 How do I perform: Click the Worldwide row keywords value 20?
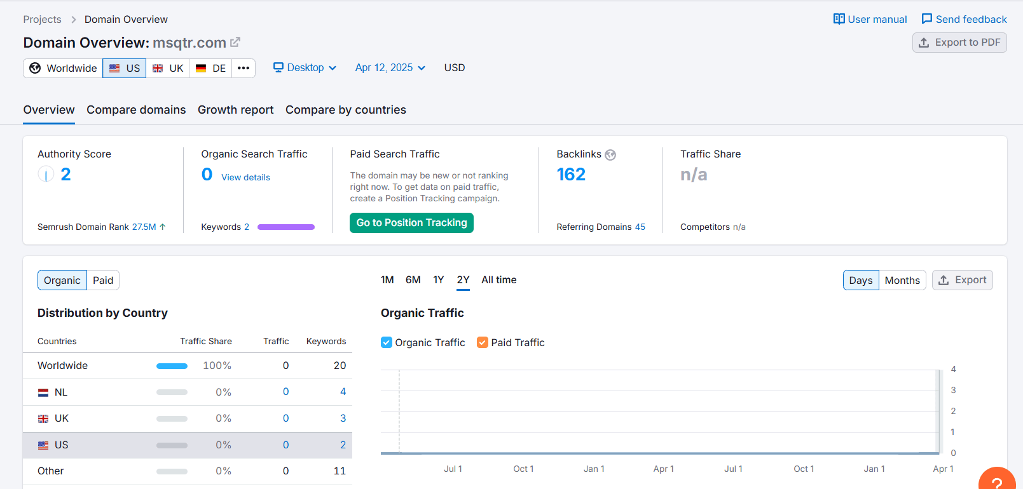(x=340, y=366)
